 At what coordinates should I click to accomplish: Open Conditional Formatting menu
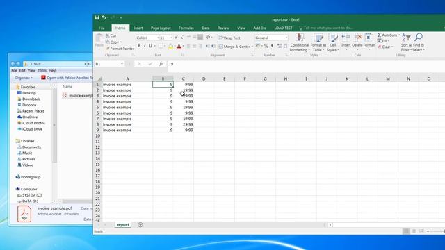pos(300,42)
